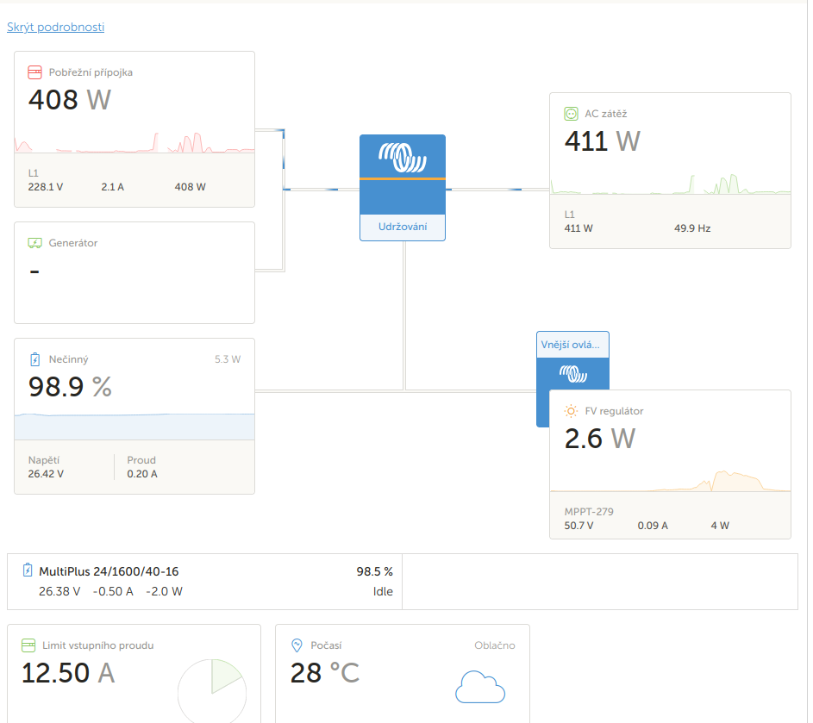Click the Pobřežní přípojka shore power icon
Viewport: 813px width, 723px height.
point(34,72)
